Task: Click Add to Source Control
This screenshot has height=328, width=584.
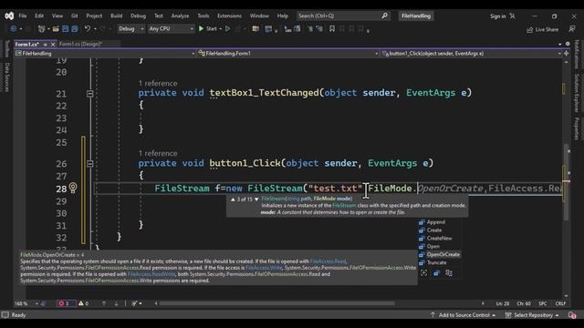Action: click(463, 315)
